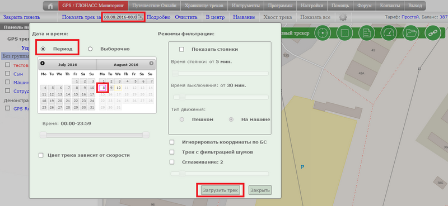Open GPS / ГЛОНАСС Мониторинг tab
This screenshot has width=448, height=206.
[93, 6]
